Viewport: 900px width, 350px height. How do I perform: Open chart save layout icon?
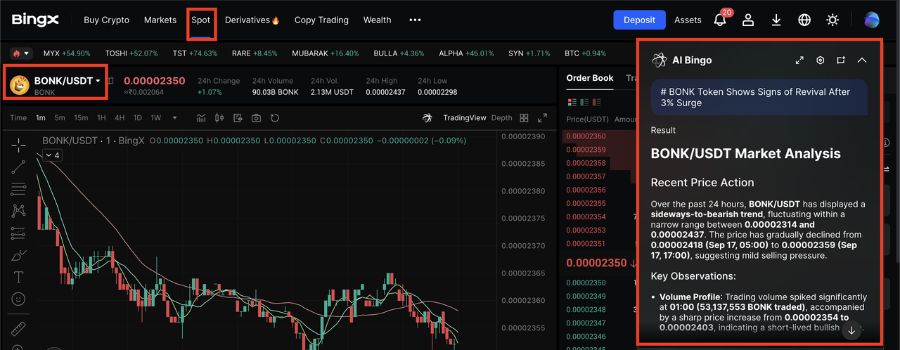[238, 118]
